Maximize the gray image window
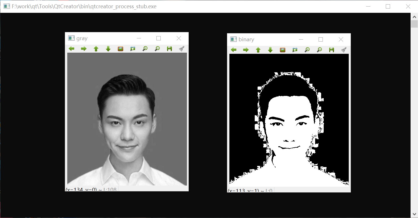 [159, 38]
